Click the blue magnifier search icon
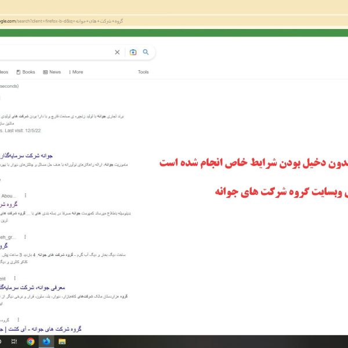Viewport: 348px width, 348px height. coord(146,52)
